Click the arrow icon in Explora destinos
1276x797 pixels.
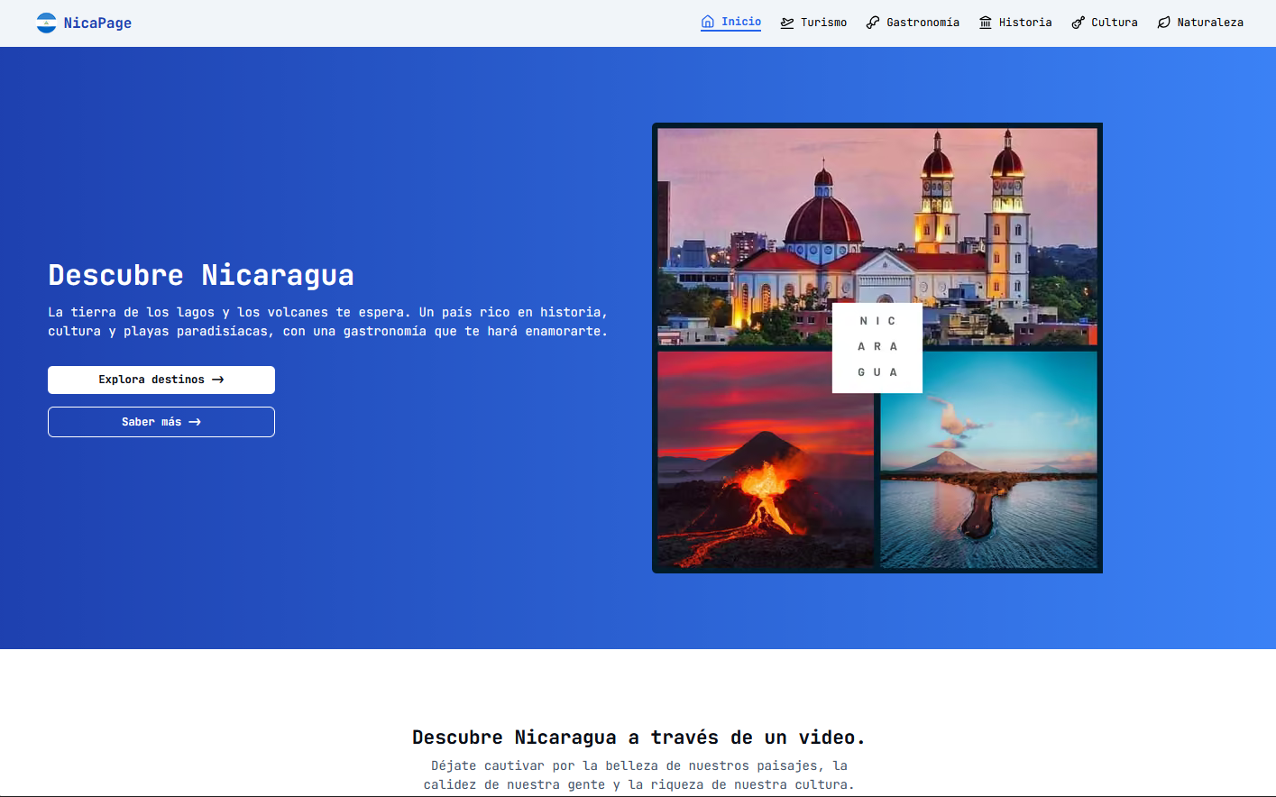(218, 380)
